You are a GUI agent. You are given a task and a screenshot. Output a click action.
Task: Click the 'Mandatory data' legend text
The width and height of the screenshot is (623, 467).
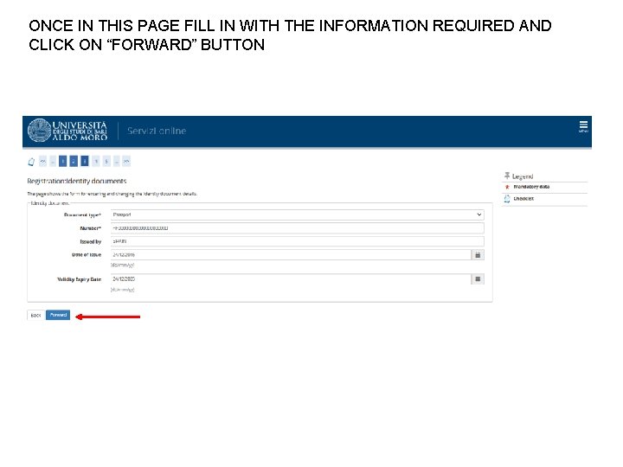click(x=531, y=187)
